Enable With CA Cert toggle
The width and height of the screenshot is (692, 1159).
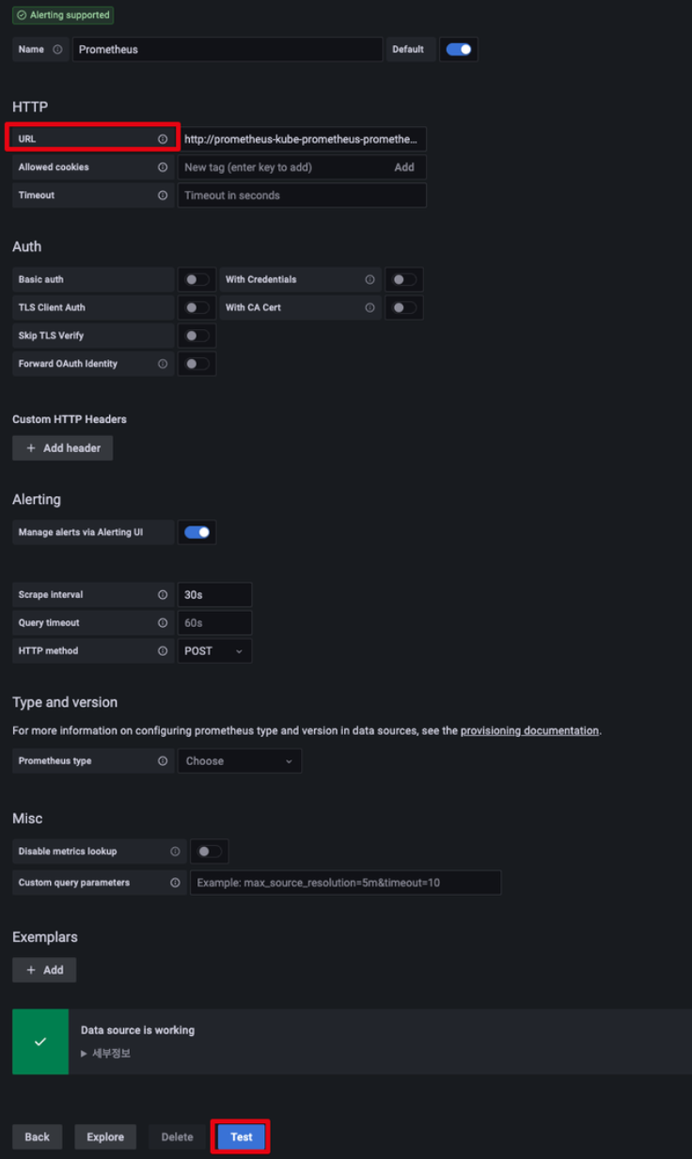[403, 307]
